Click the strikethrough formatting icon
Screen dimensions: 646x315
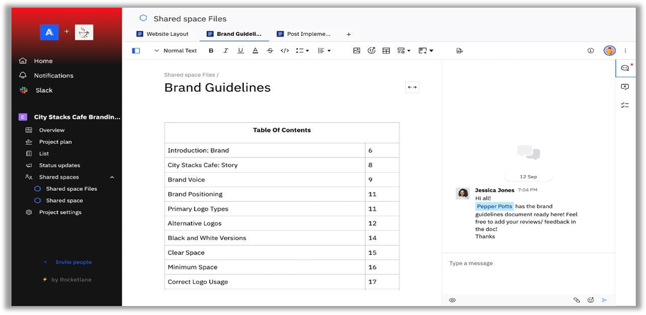coord(270,51)
